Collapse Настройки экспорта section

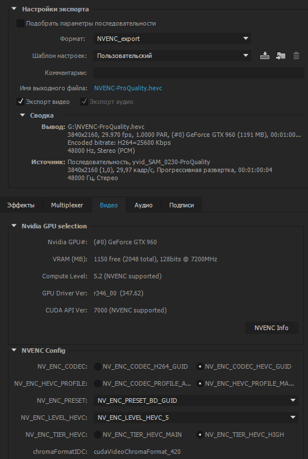point(14,9)
